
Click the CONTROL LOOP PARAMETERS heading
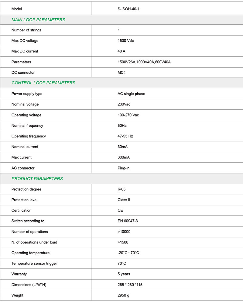43,83
